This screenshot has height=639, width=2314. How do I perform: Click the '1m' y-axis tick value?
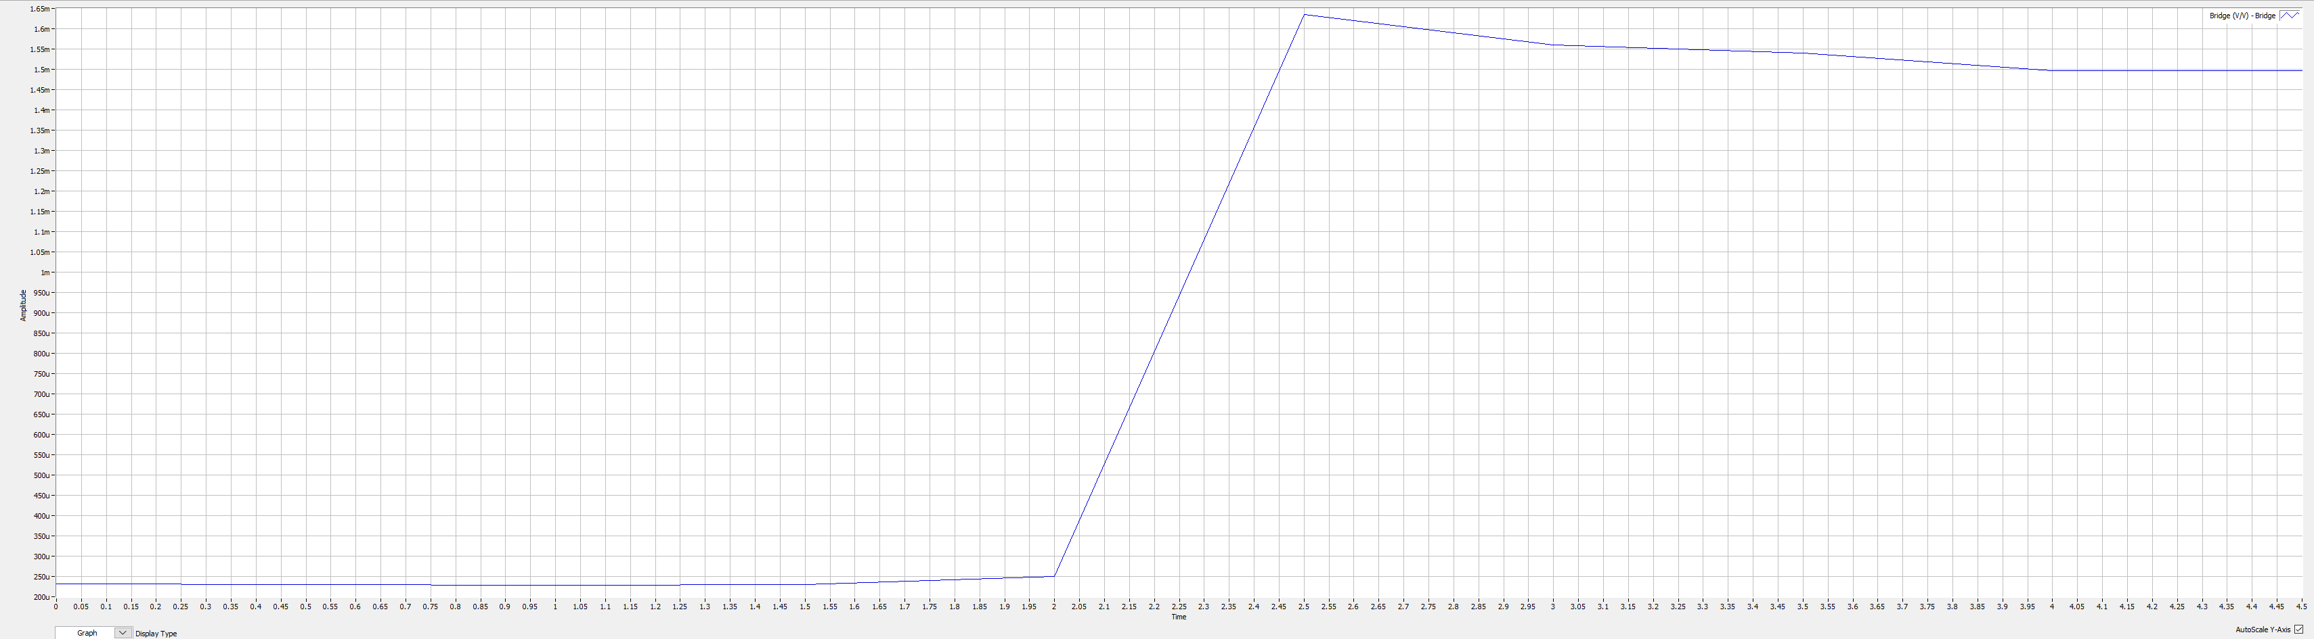coord(45,273)
